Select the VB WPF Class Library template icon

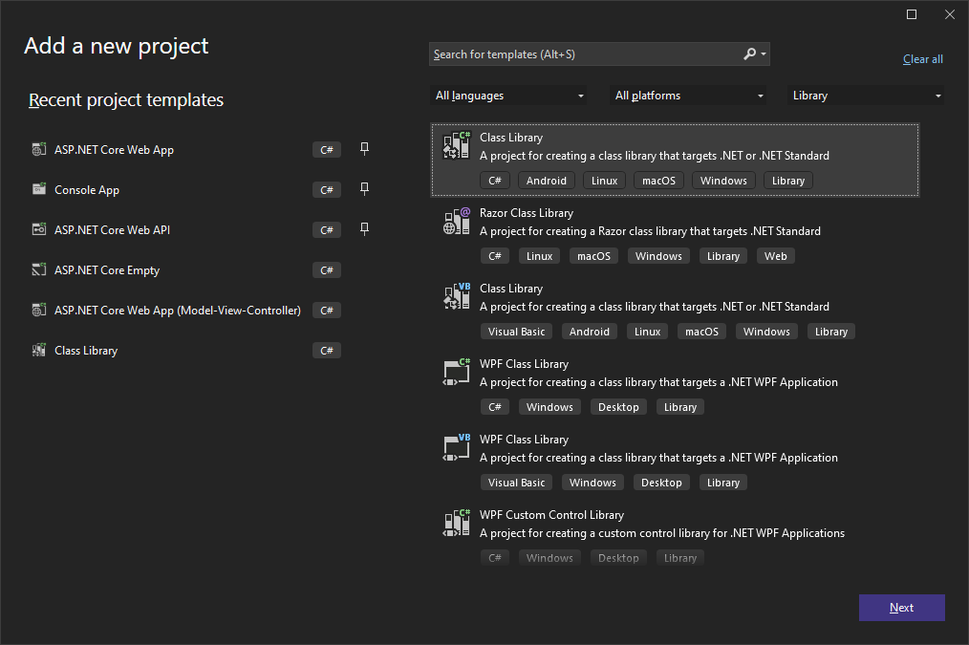(457, 447)
